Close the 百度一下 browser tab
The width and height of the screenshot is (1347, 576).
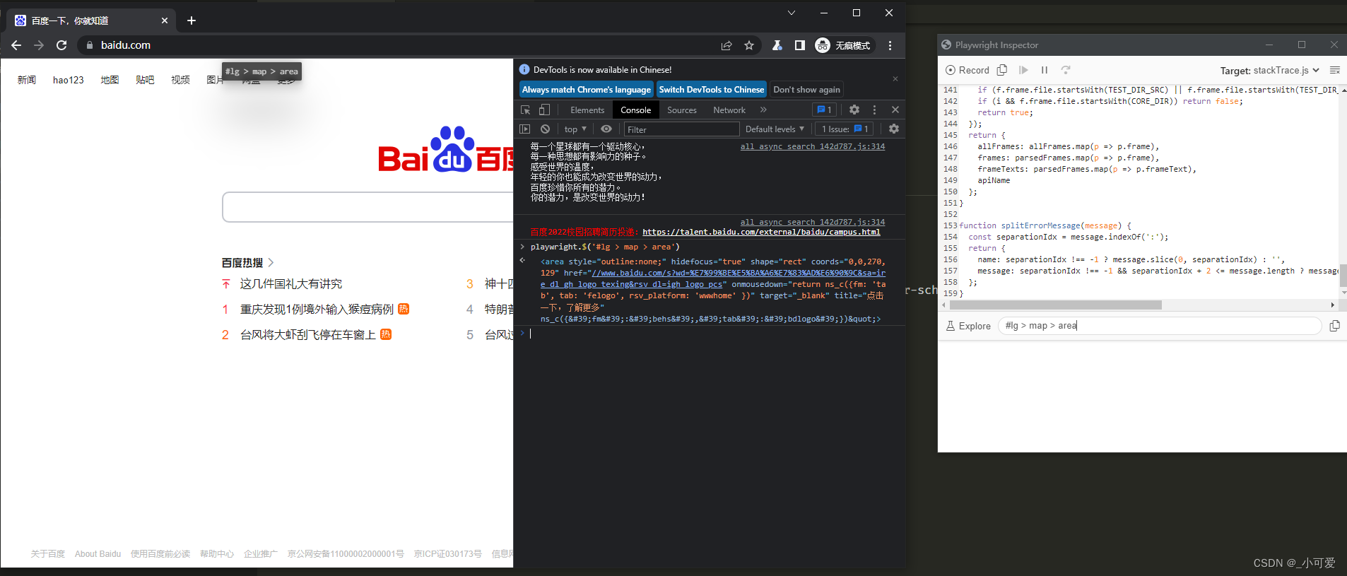pos(165,20)
